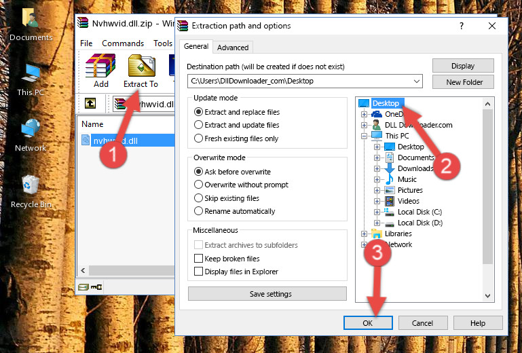Click the New Folder button
This screenshot has width=522, height=353.
click(x=463, y=82)
